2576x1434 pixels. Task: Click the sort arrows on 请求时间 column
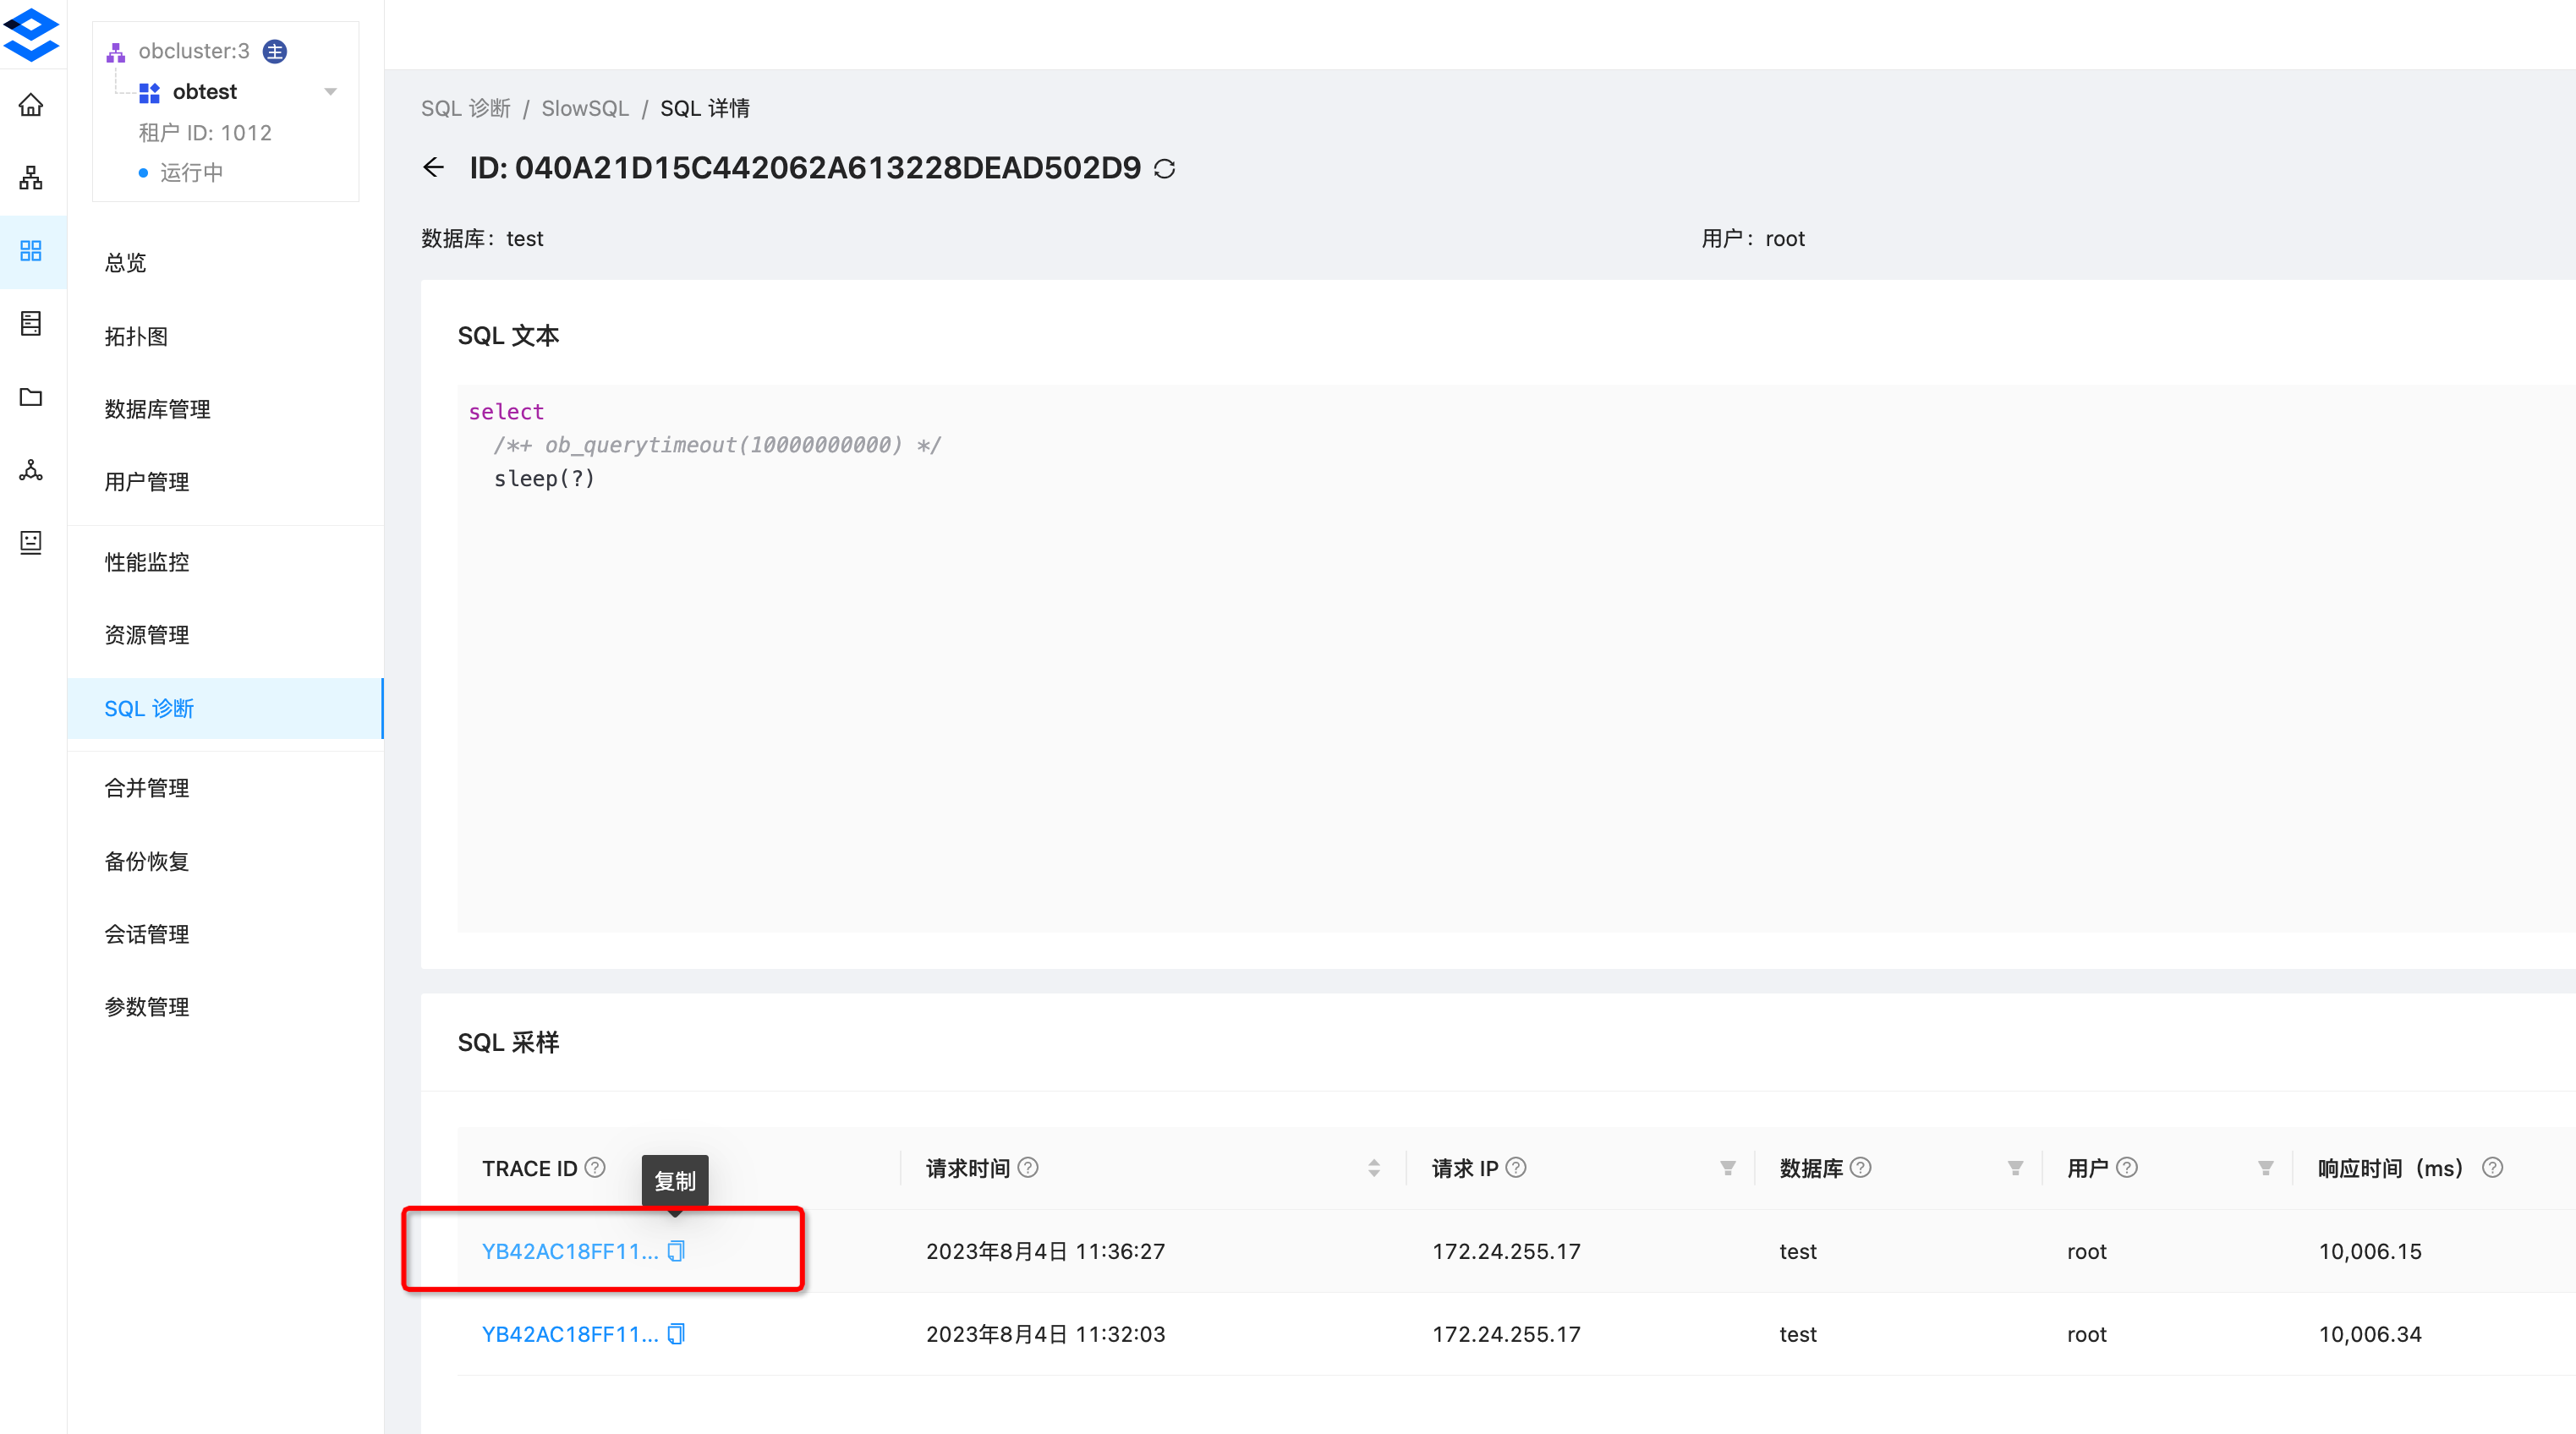pyautogui.click(x=1376, y=1167)
